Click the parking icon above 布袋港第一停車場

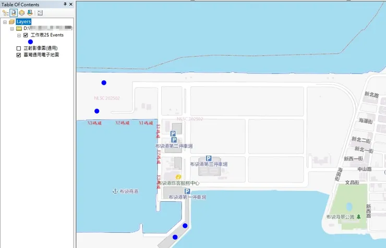(187, 191)
